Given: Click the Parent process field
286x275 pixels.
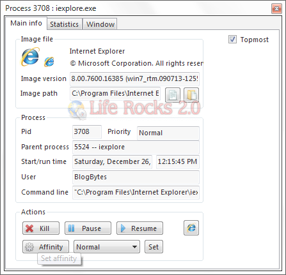Looking at the screenshot, I should coord(136,147).
